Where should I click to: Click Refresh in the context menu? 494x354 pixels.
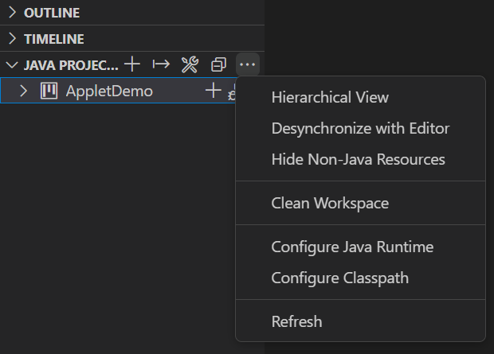click(x=296, y=321)
